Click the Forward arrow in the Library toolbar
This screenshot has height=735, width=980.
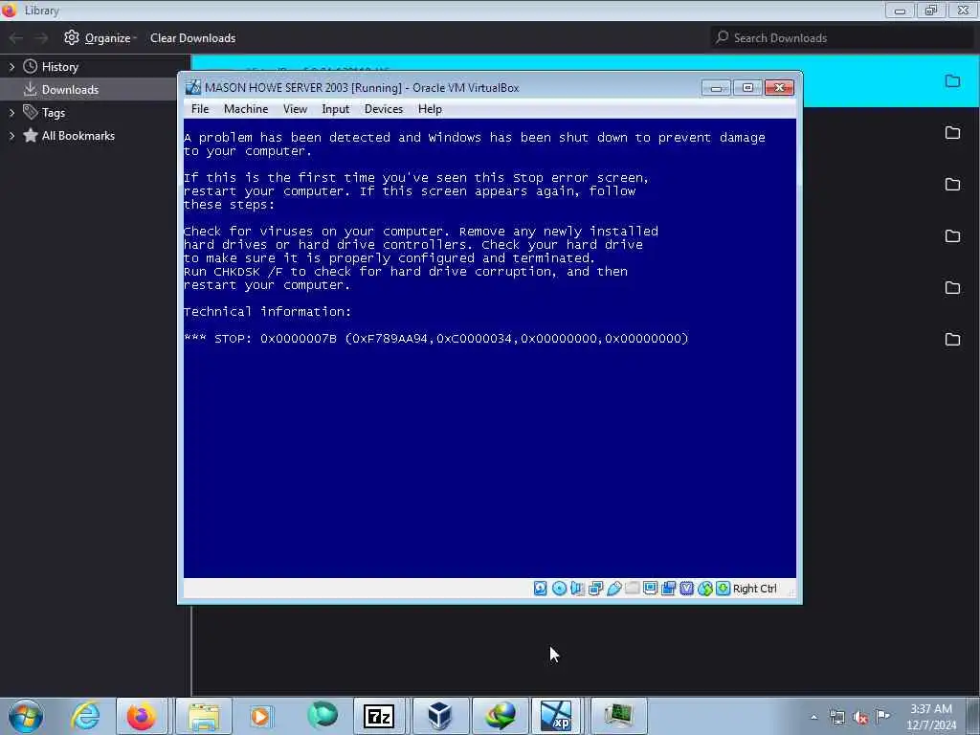coord(41,38)
